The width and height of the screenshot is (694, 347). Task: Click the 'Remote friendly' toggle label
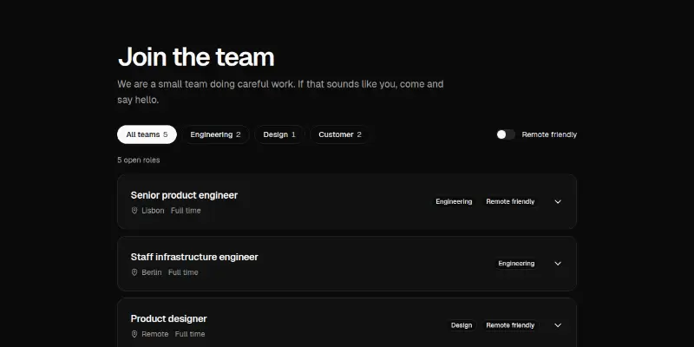click(549, 134)
